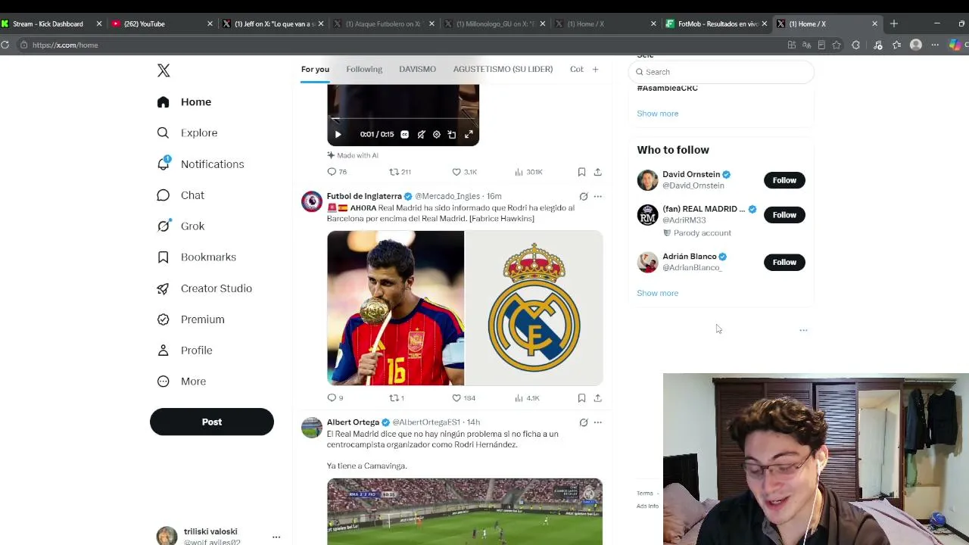Screen dimensions: 969x545
Task: Like the post with 3.1K likes
Action: pos(464,172)
